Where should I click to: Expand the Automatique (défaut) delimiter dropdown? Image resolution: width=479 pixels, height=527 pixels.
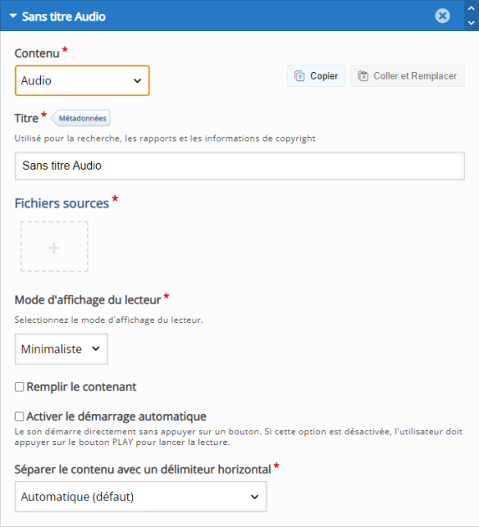140,496
